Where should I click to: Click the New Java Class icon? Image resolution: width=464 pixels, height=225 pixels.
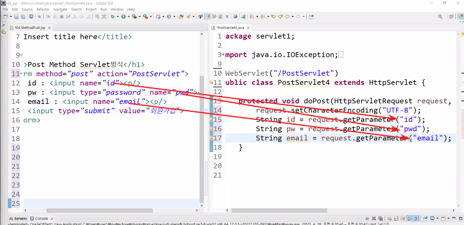click(x=169, y=17)
